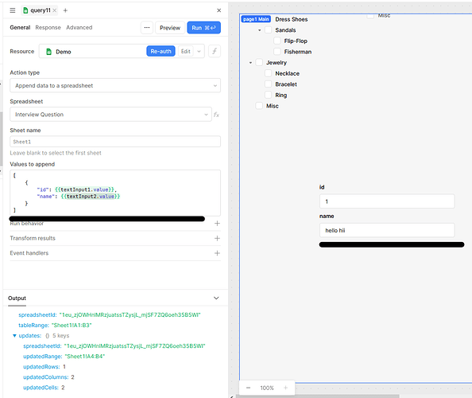Click the Preview button
This screenshot has height=398, width=472.
point(170,28)
